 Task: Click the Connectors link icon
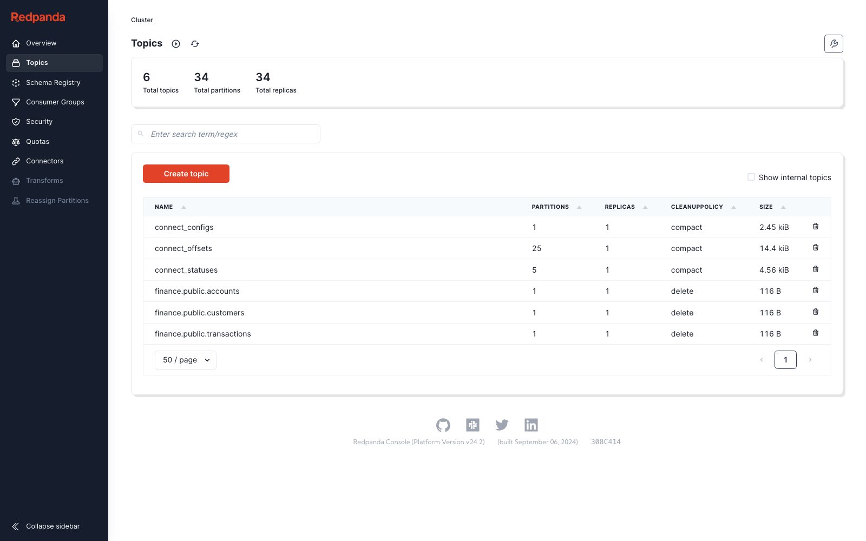coord(16,161)
